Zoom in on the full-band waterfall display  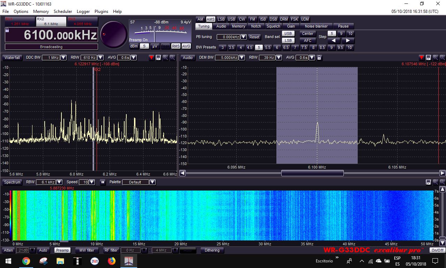[x=435, y=182]
